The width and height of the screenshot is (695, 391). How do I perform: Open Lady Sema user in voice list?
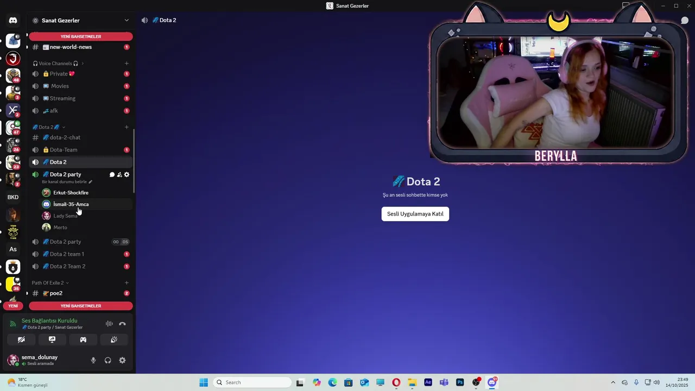pyautogui.click(x=86, y=216)
